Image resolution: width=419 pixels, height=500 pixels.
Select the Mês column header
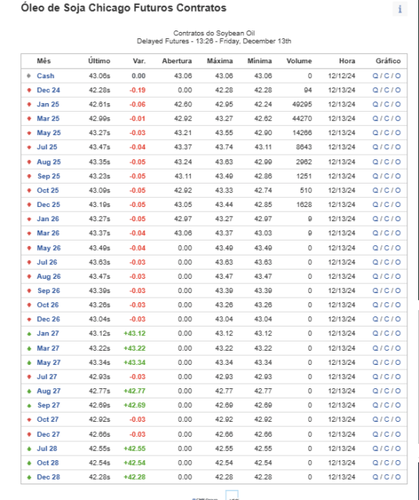pyautogui.click(x=44, y=61)
